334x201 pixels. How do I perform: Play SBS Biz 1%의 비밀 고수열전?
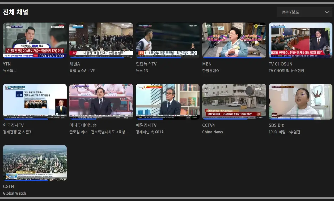pos(300,102)
